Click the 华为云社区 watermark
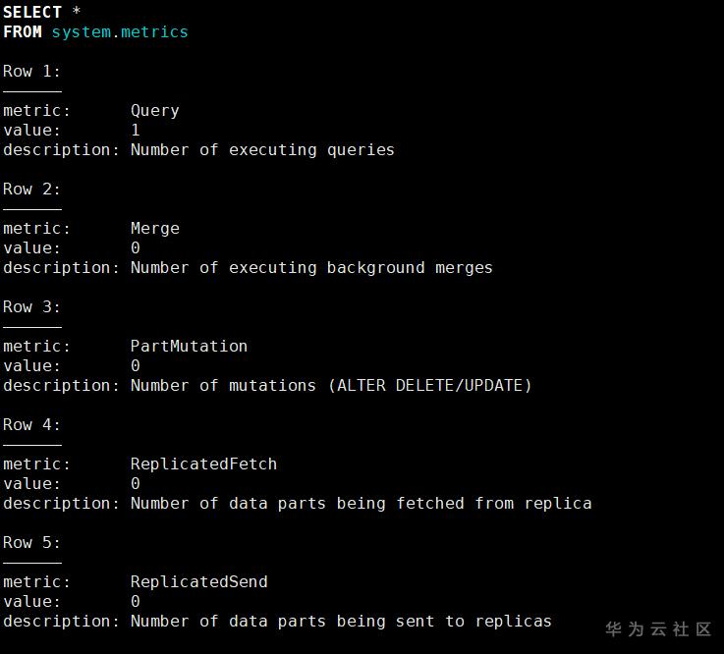 point(658,629)
